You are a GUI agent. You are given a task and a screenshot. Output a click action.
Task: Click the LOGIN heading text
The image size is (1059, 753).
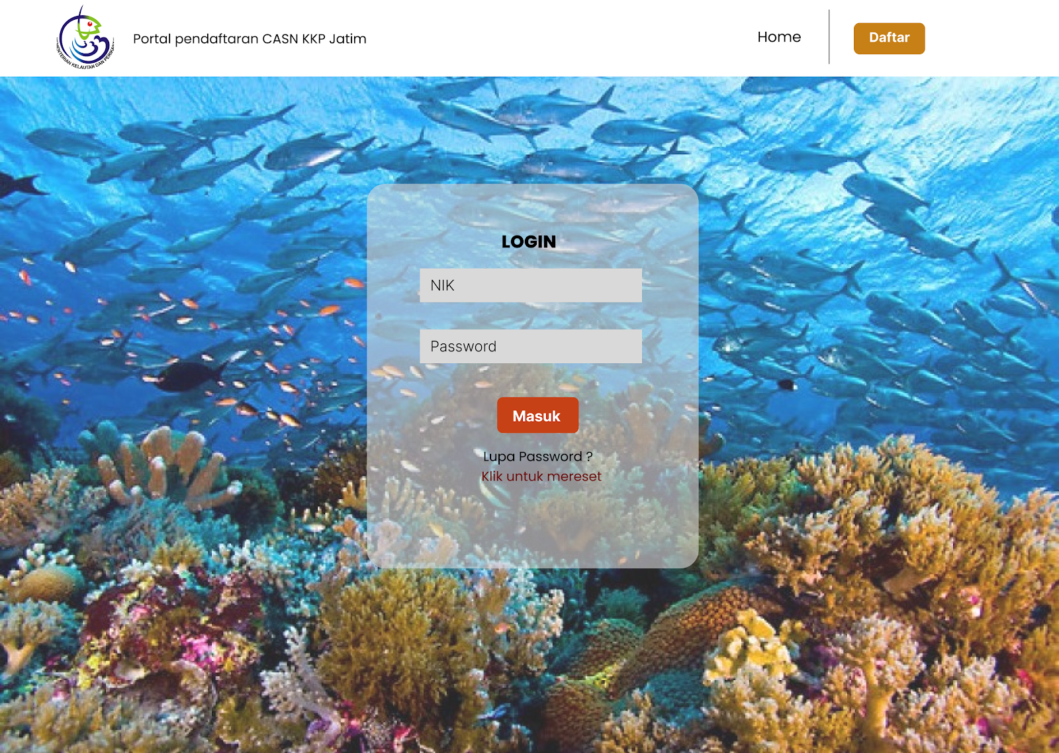(529, 242)
